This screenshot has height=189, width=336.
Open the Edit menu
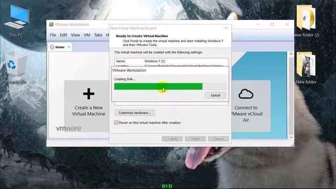64,35
